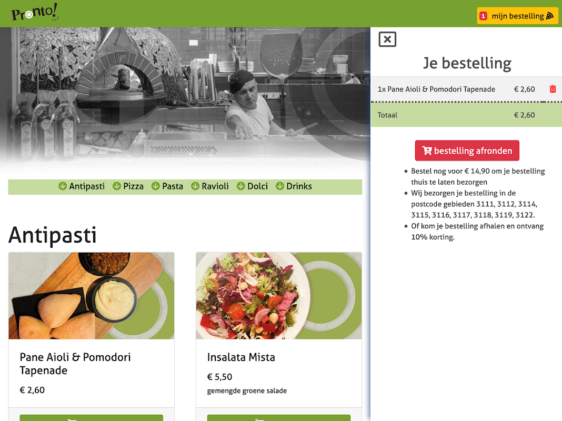Click the down-arrow icon beside Dolci

[x=241, y=186]
